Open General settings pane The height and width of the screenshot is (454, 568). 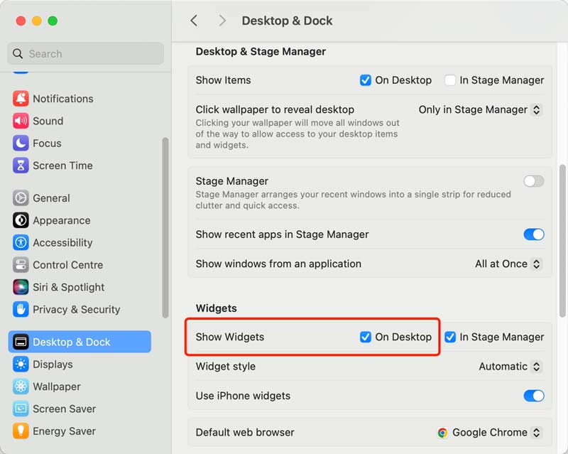point(80,198)
